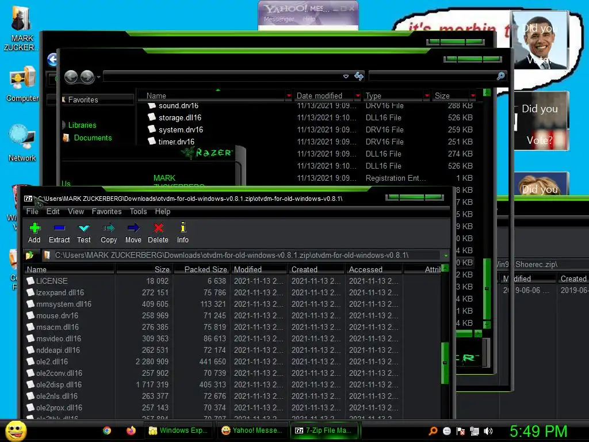Select ole2nls.dll16 in the 7-Zip list
Screen dimensions: 589x442
click(x=52, y=396)
